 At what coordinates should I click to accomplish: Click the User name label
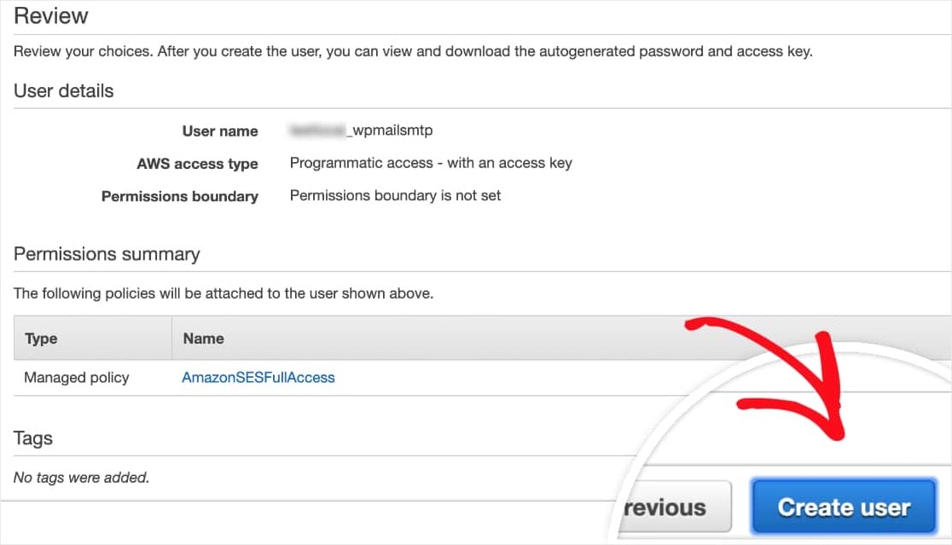[220, 130]
